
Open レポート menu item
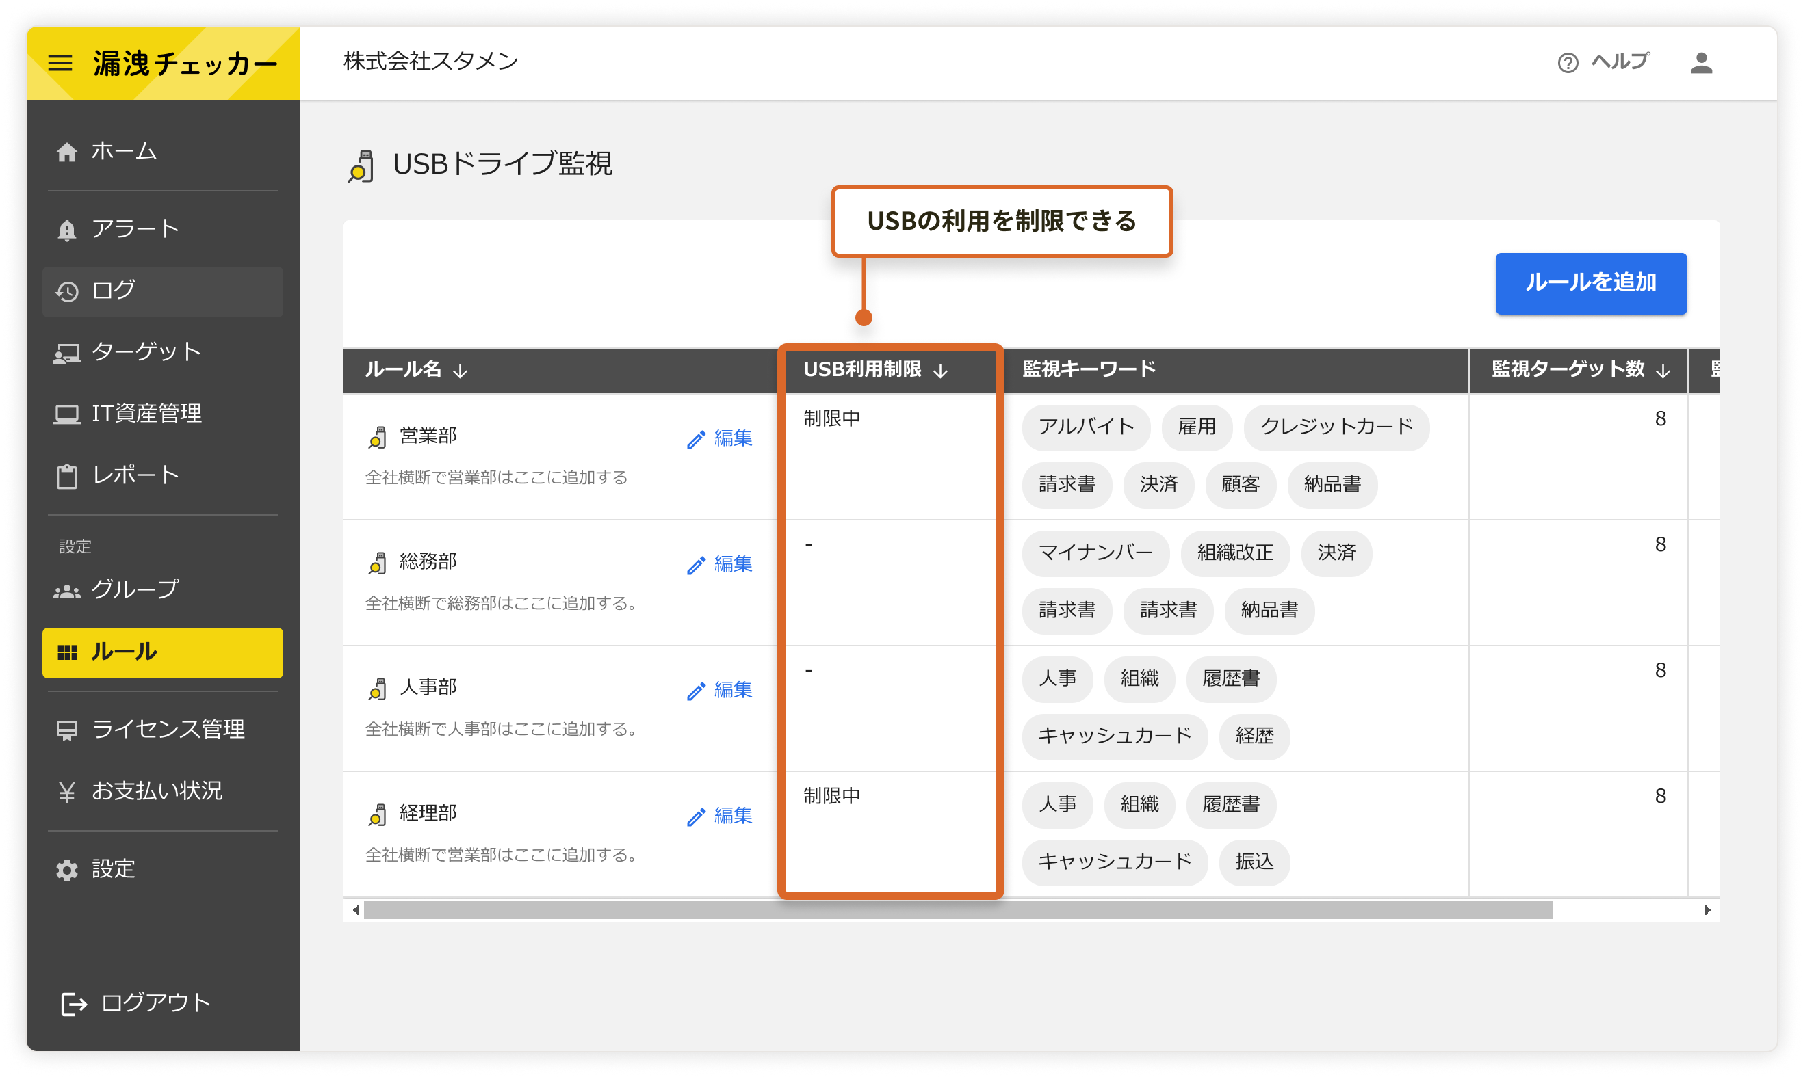[163, 475]
